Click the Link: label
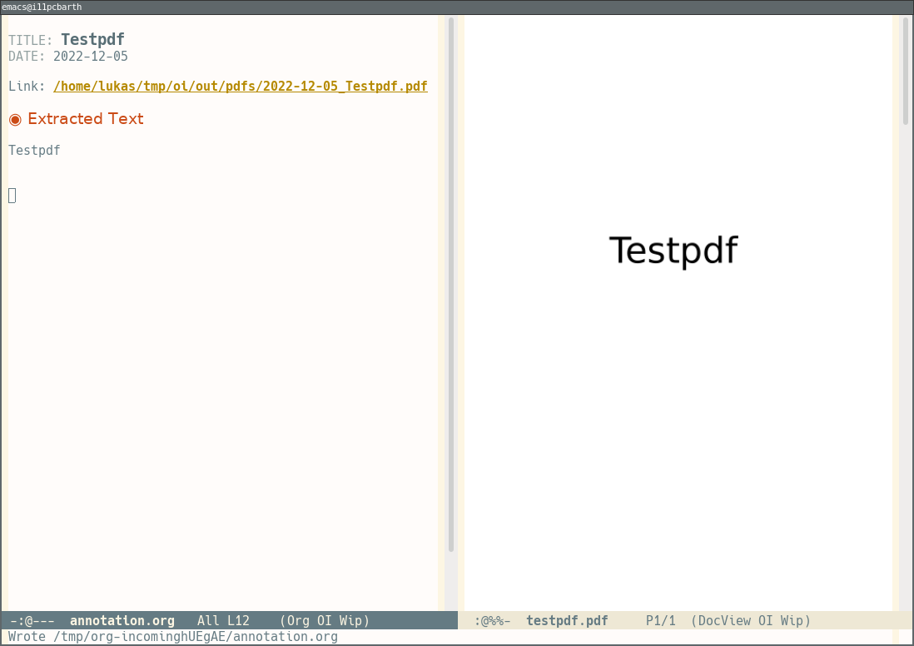This screenshot has width=914, height=646. click(27, 87)
